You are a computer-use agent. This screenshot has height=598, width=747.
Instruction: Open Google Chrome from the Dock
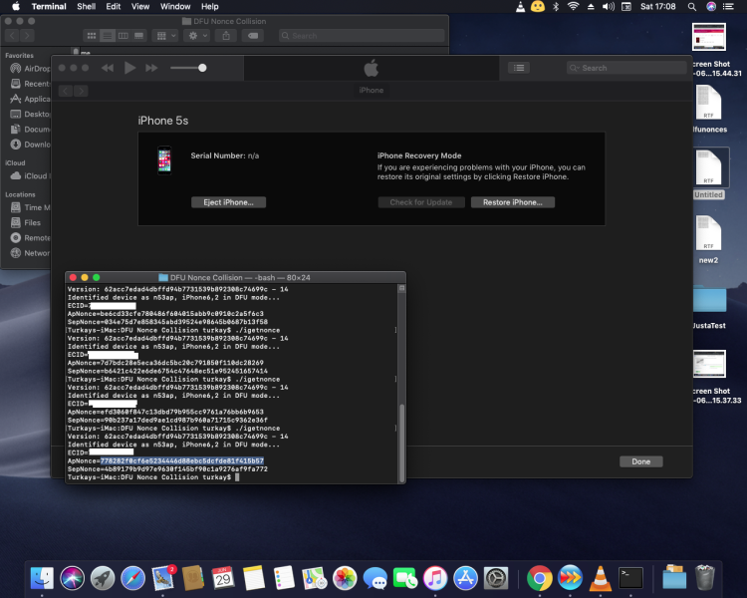point(539,578)
